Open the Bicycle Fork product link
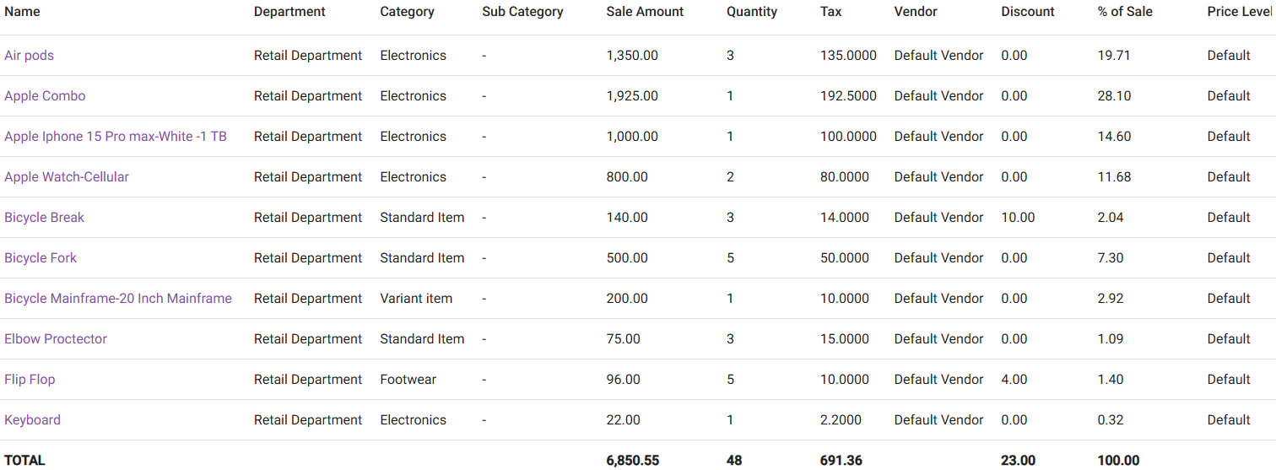This screenshot has width=1276, height=470. pos(41,258)
